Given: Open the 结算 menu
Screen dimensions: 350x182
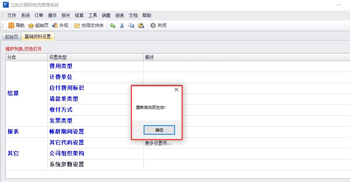Looking at the screenshot, I should click(79, 15).
